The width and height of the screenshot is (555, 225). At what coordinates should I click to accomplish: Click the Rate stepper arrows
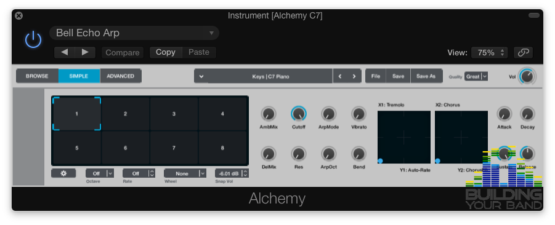coord(152,173)
